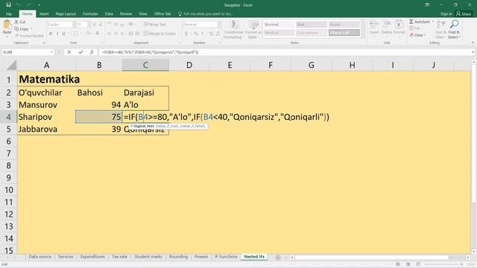Click the Tell me what you want search box
Image resolution: width=477 pixels, height=268 pixels.
coord(206,14)
